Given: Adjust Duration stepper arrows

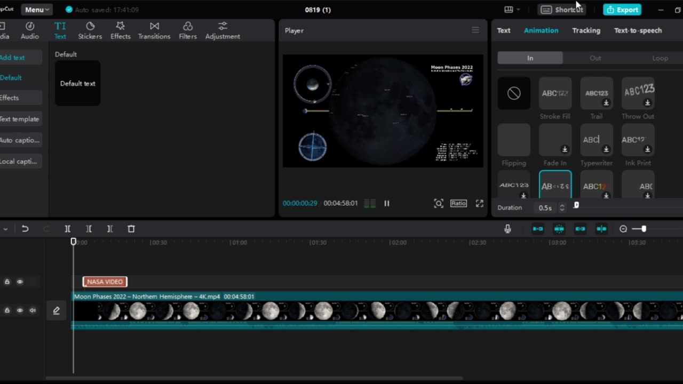Looking at the screenshot, I should coord(561,207).
